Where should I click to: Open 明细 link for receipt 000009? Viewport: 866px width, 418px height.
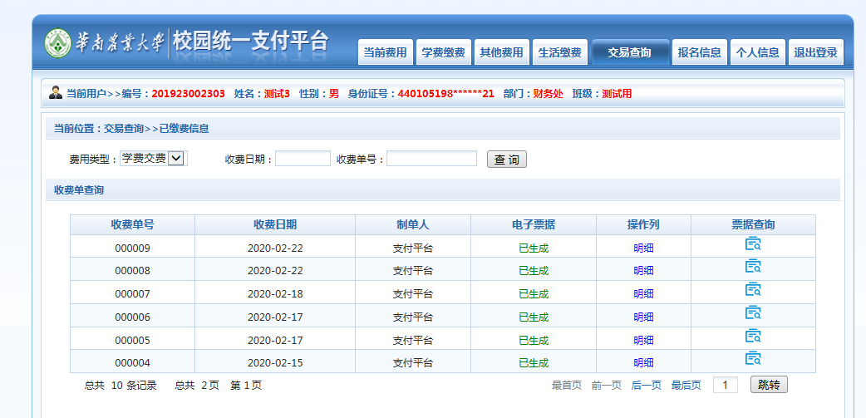(643, 248)
